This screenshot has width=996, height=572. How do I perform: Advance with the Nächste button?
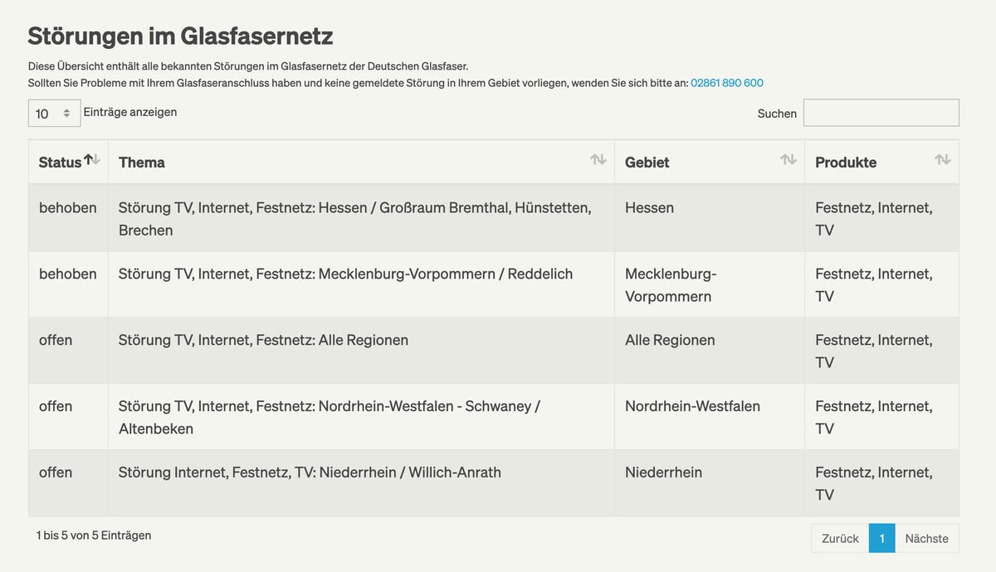pos(926,538)
